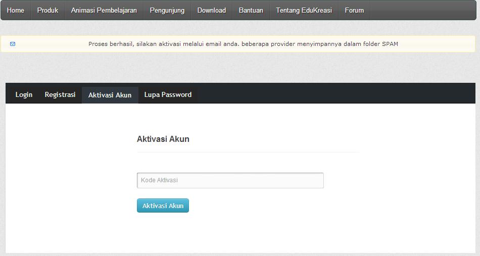This screenshot has height=256, width=480.
Task: Click the Proses berhasil notification message
Action: coord(243,44)
